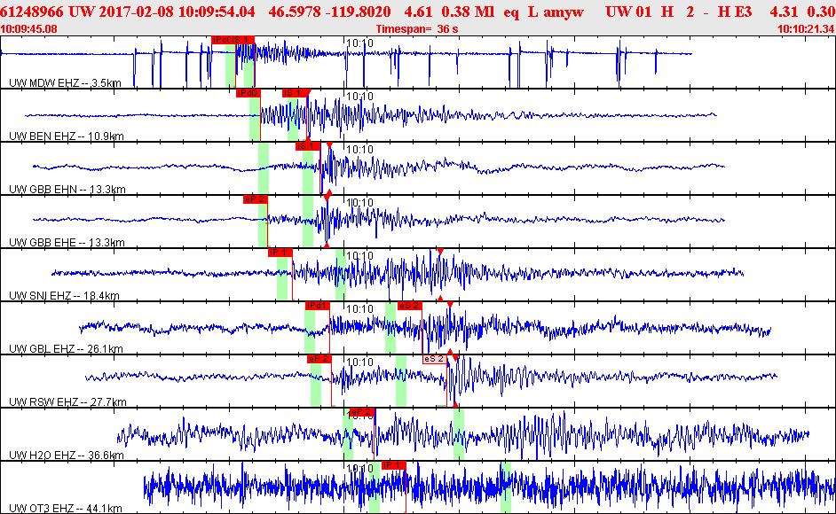Click the iP 1 pick flag on OT3 trace
836x514 pixels.
(x=394, y=465)
